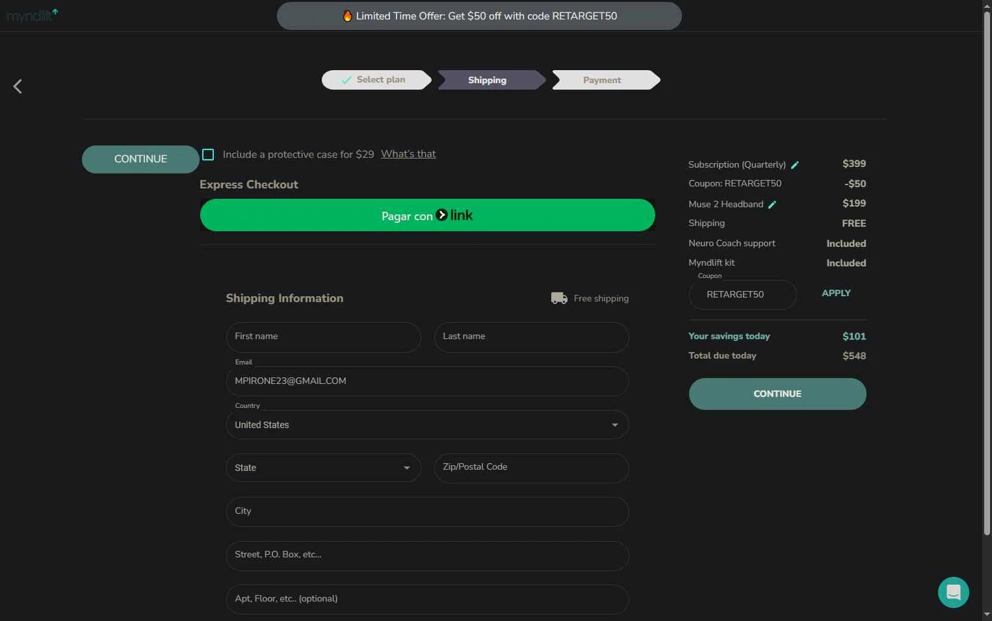Apply the coupon code
Image resolution: width=992 pixels, height=621 pixels.
tap(836, 293)
